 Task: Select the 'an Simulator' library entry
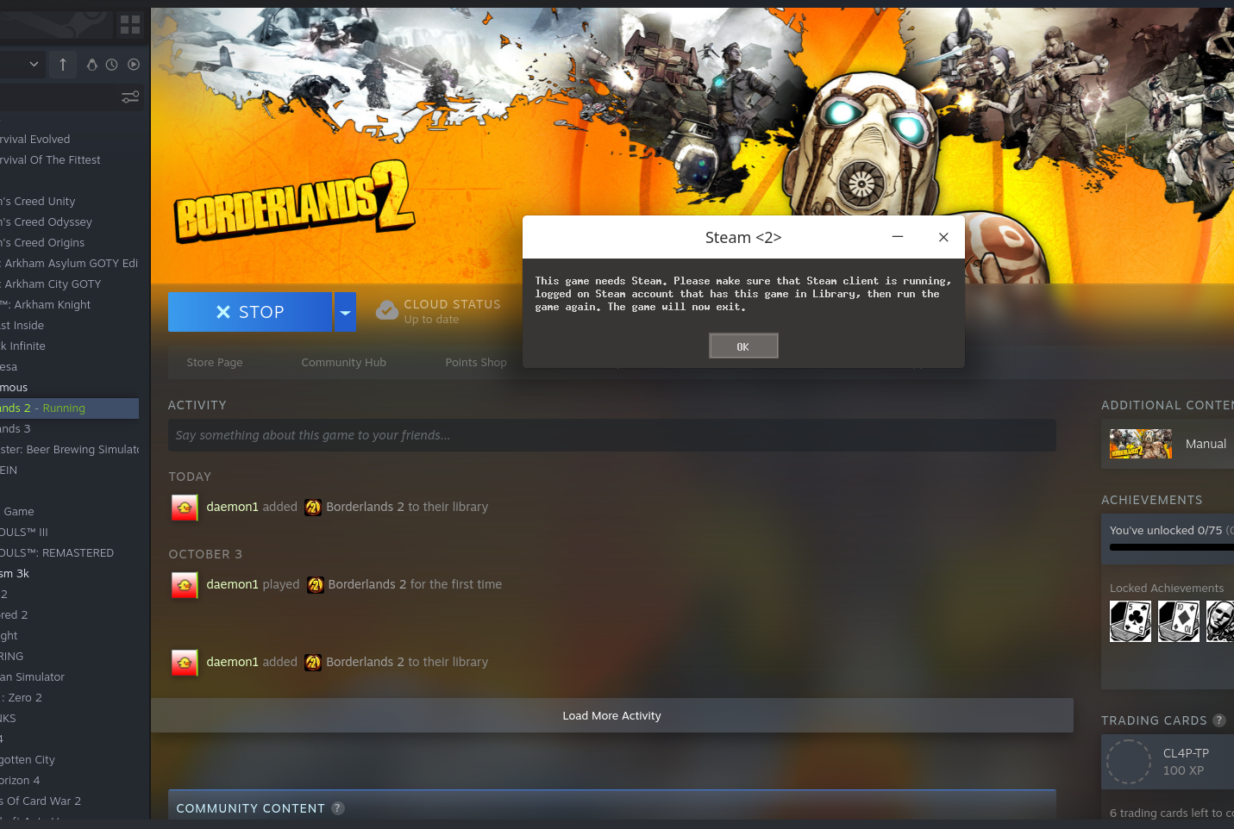click(69, 676)
